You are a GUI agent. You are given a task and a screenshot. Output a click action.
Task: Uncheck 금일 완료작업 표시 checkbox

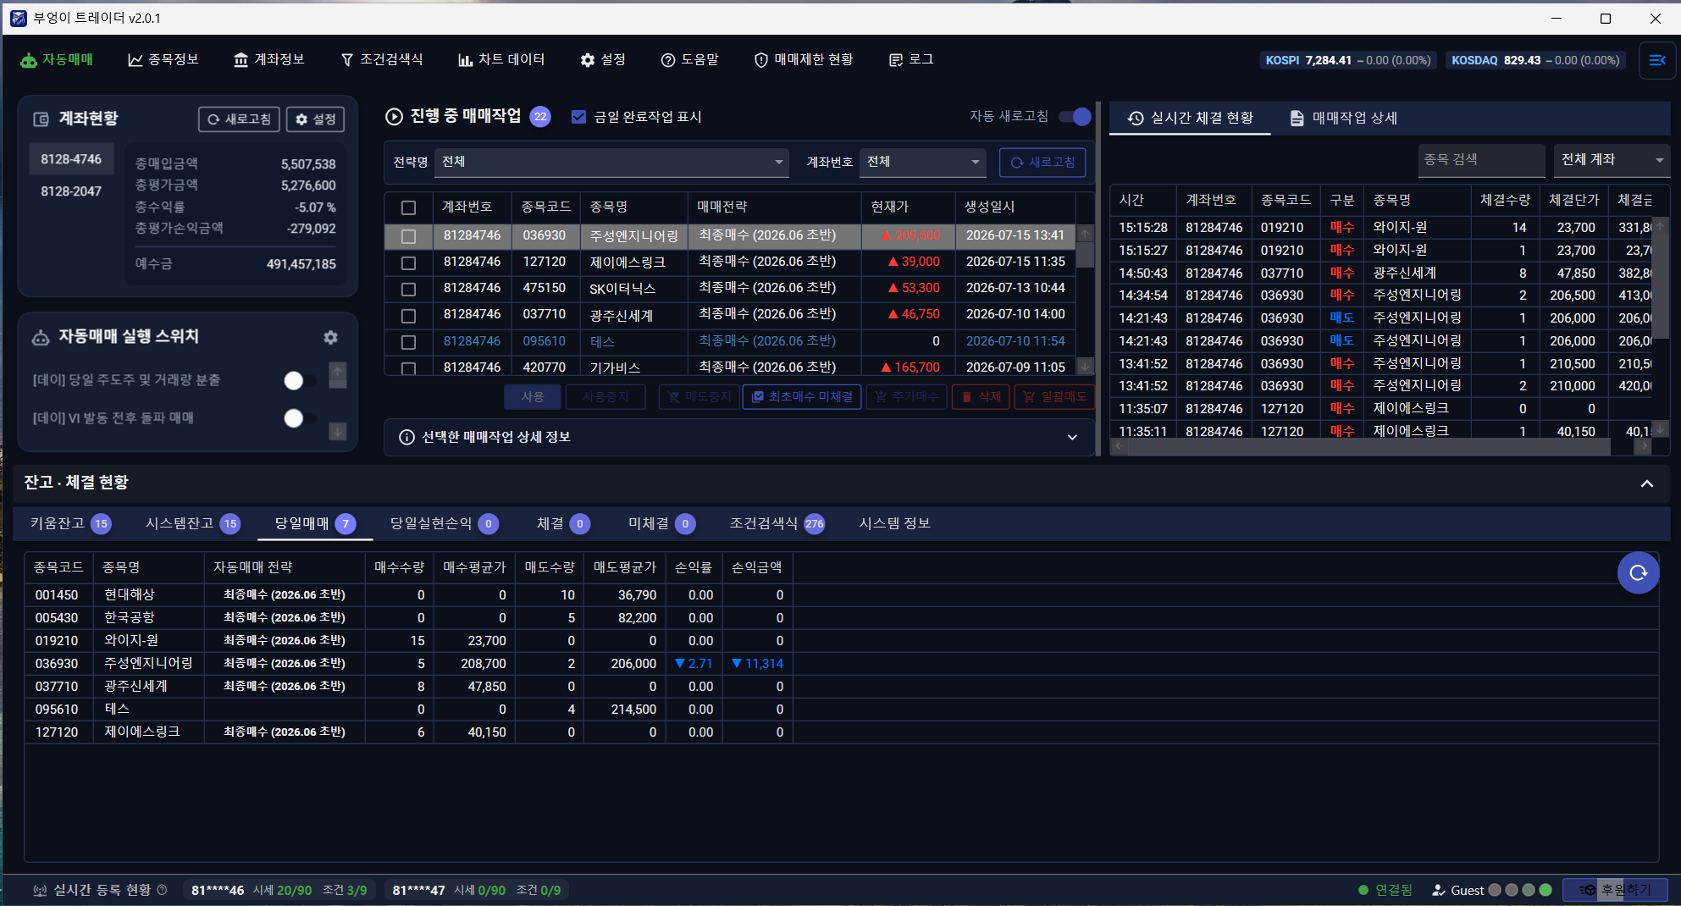pyautogui.click(x=578, y=117)
